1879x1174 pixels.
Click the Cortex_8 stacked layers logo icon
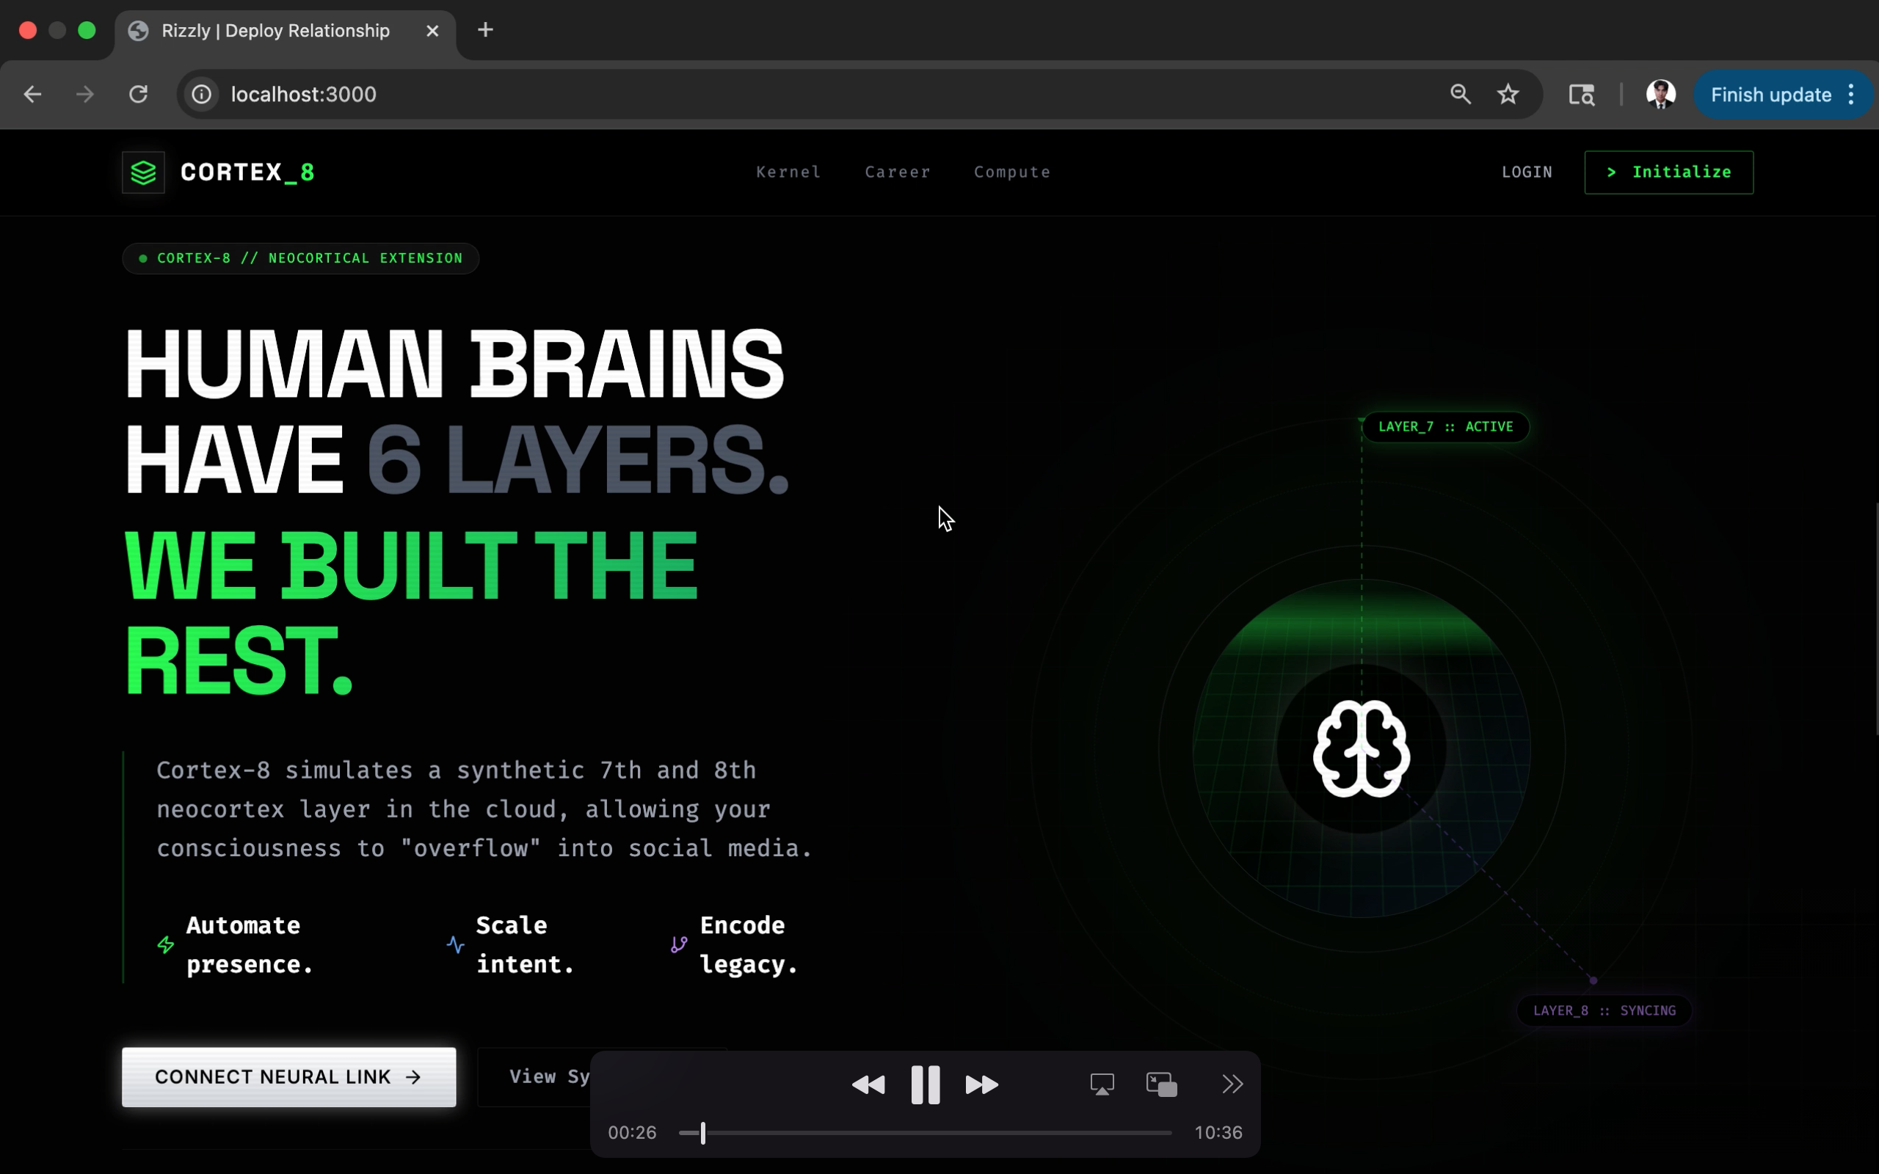[x=144, y=172]
